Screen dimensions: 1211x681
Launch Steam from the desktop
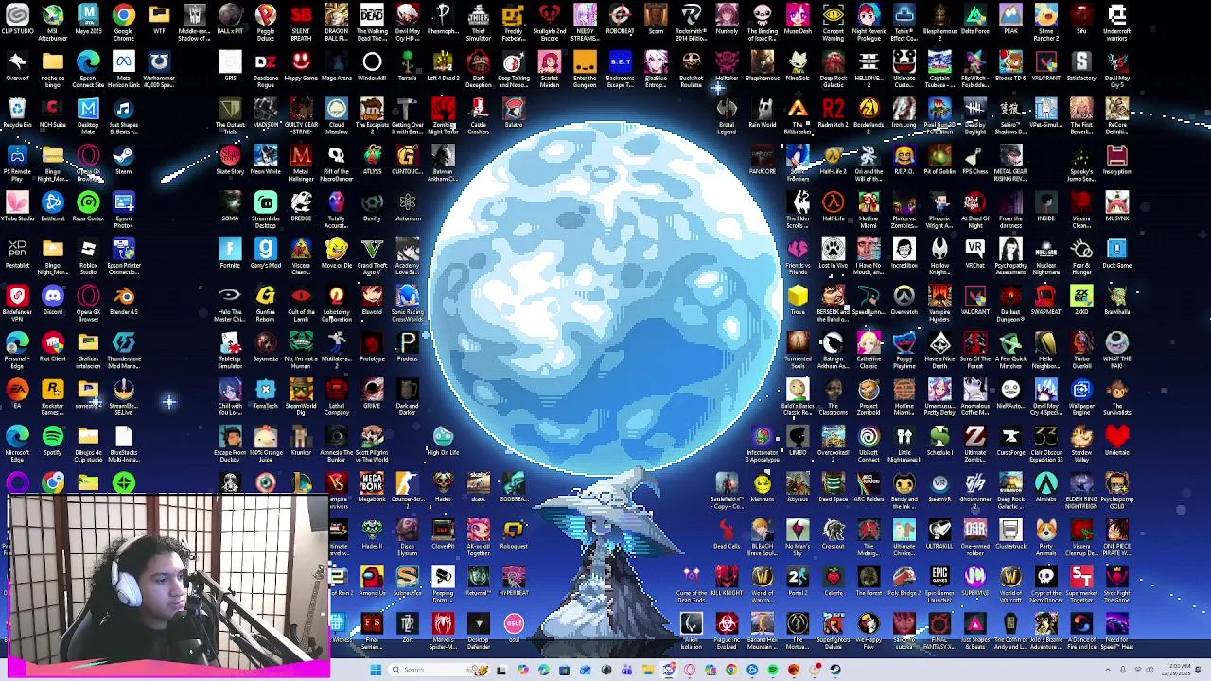(124, 160)
